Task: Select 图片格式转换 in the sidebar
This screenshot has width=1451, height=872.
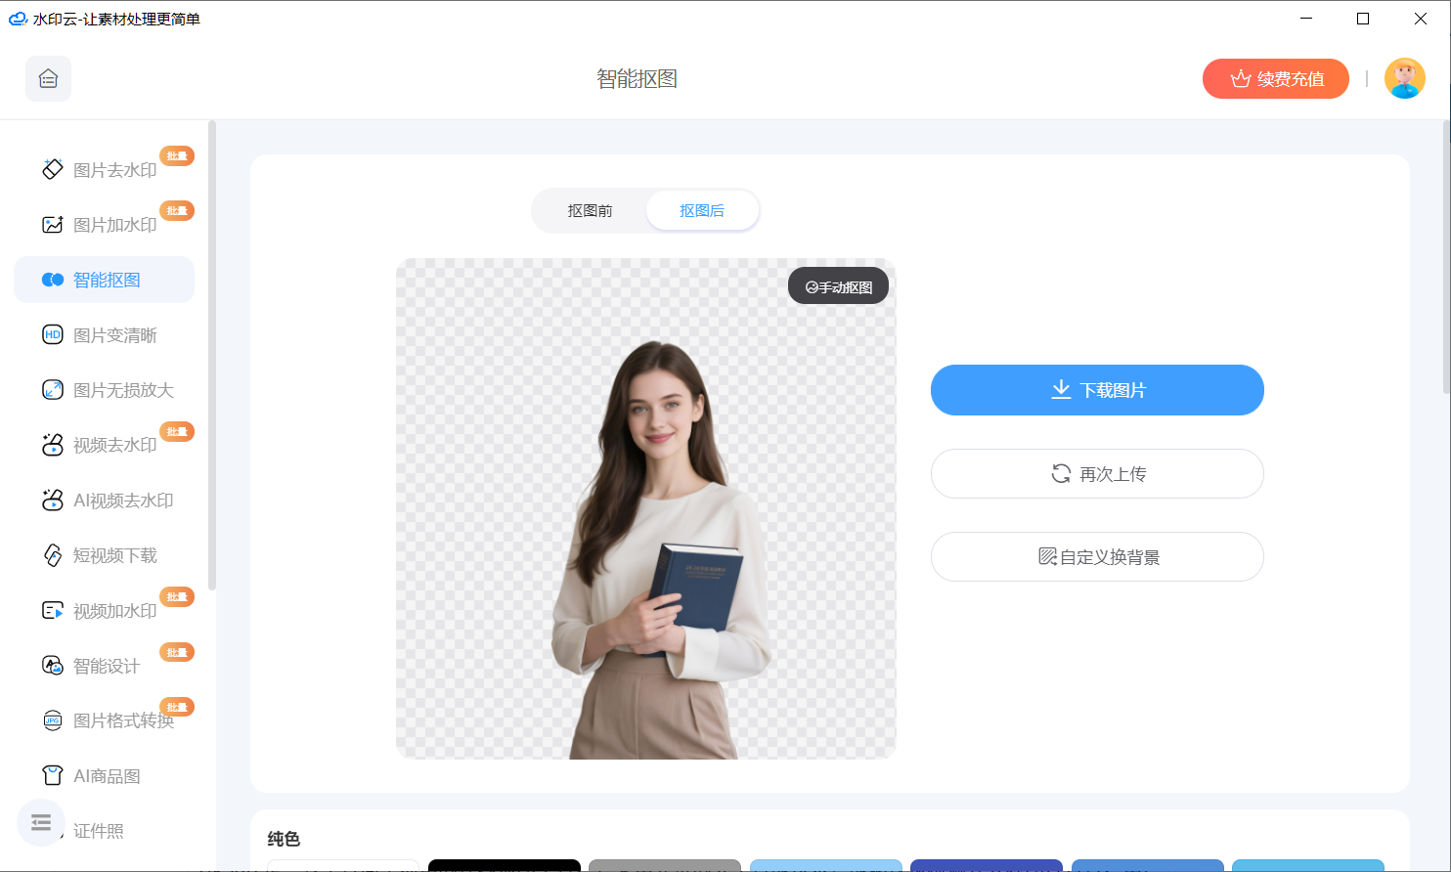Action: (x=122, y=720)
